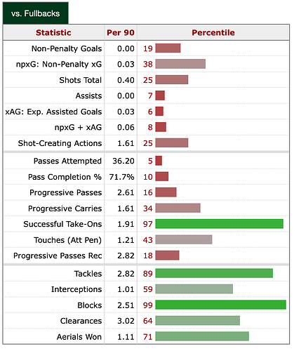
Task: Click the Statistic column header
Action: point(53,32)
